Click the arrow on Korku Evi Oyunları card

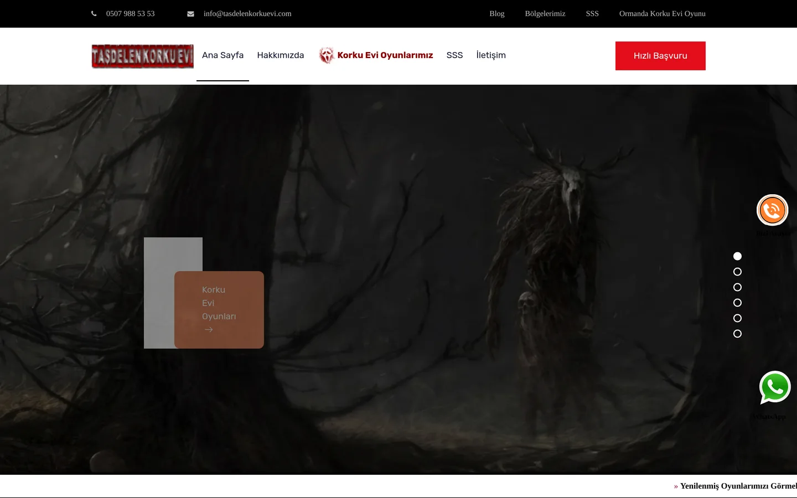(x=209, y=330)
